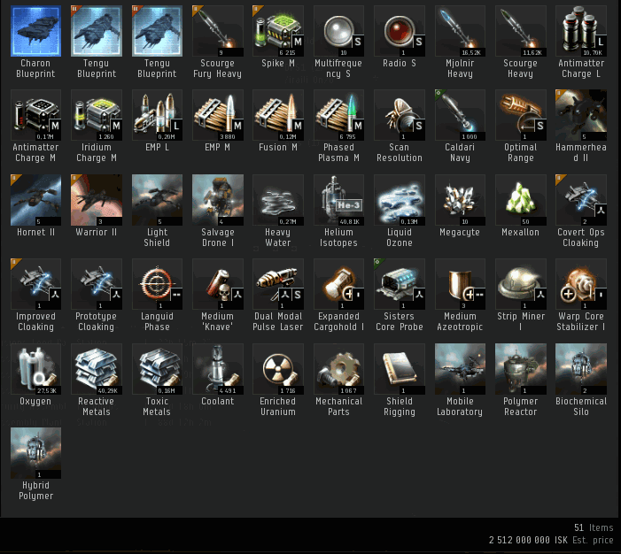Screen dimensions: 621x554
Task: Select the Enriched Uranium icon
Action: pos(278,369)
